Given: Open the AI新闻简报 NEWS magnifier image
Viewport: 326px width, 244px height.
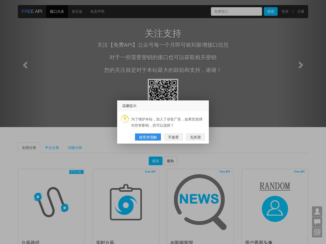Looking at the screenshot, I should coord(200,202).
